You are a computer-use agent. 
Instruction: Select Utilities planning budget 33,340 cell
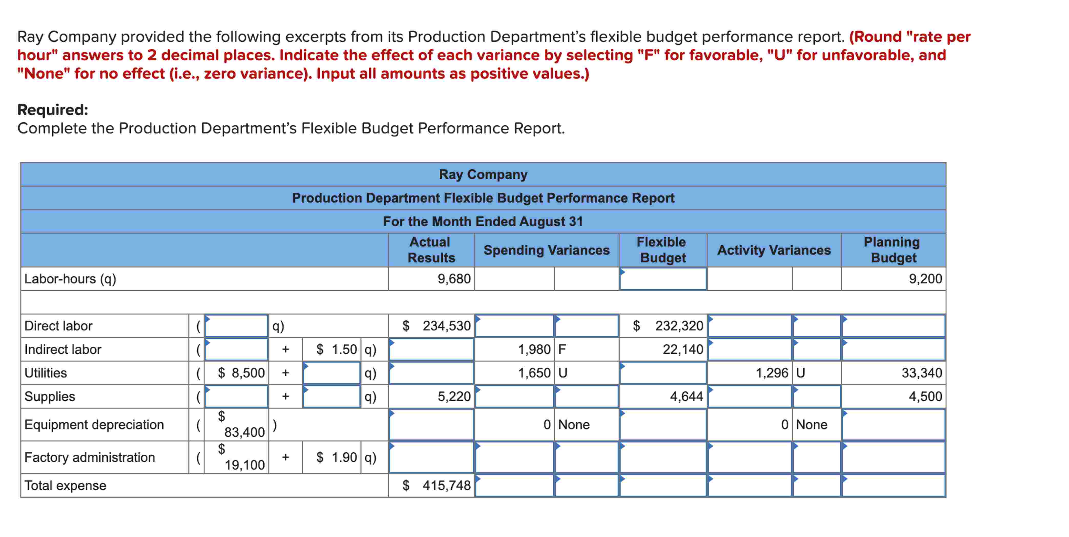point(894,373)
